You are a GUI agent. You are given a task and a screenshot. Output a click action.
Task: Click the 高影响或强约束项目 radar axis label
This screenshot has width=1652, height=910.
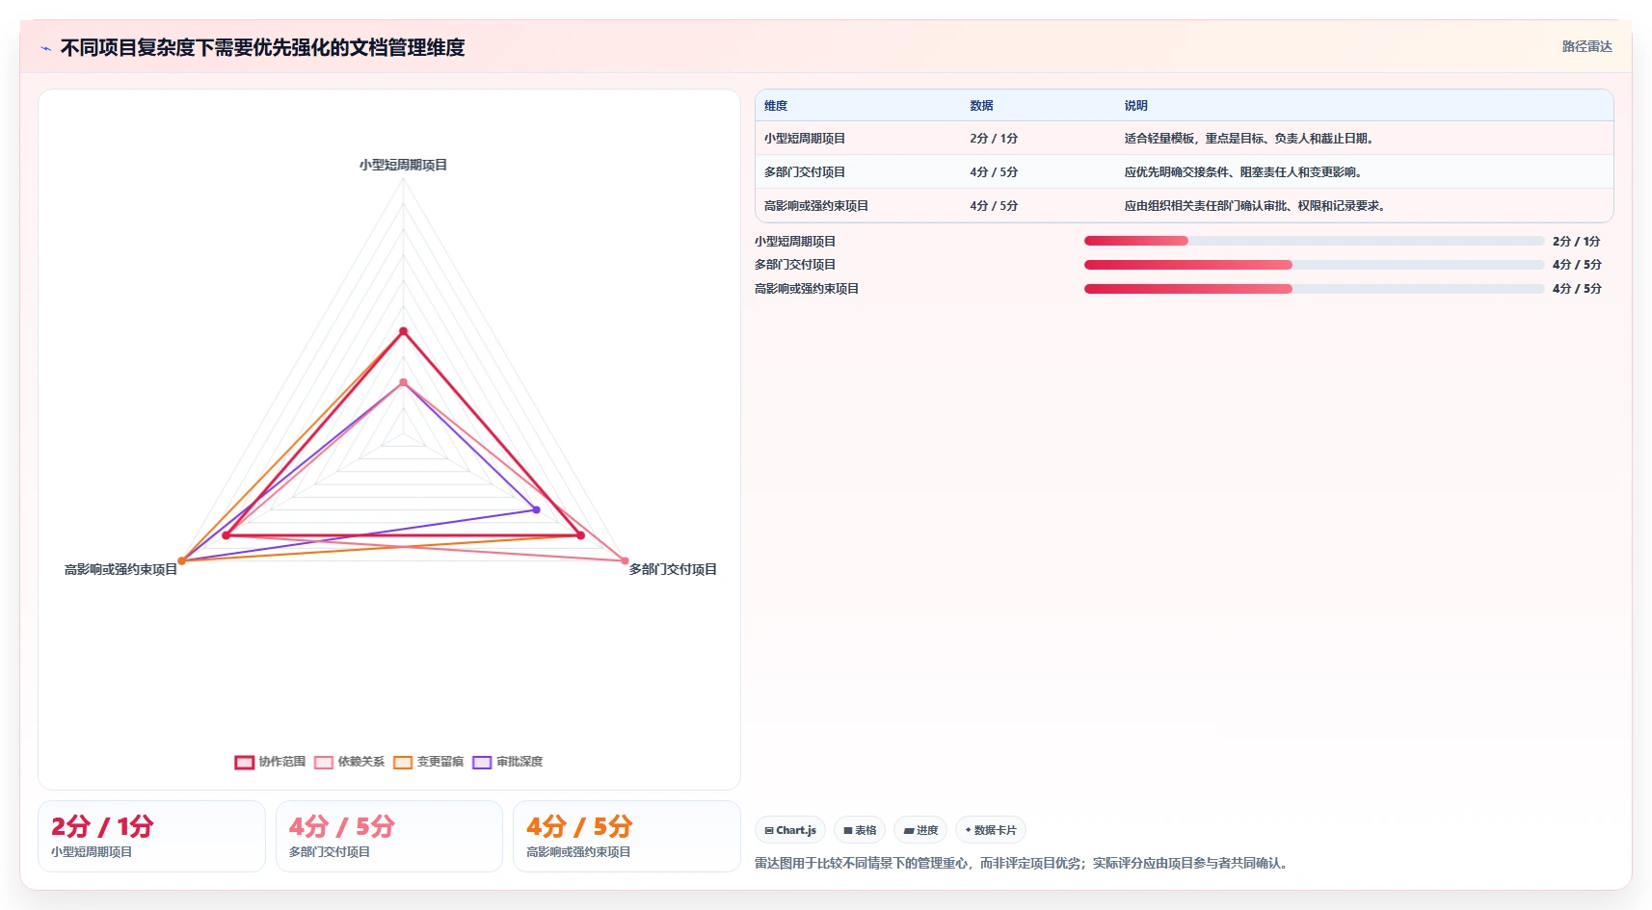120,569
